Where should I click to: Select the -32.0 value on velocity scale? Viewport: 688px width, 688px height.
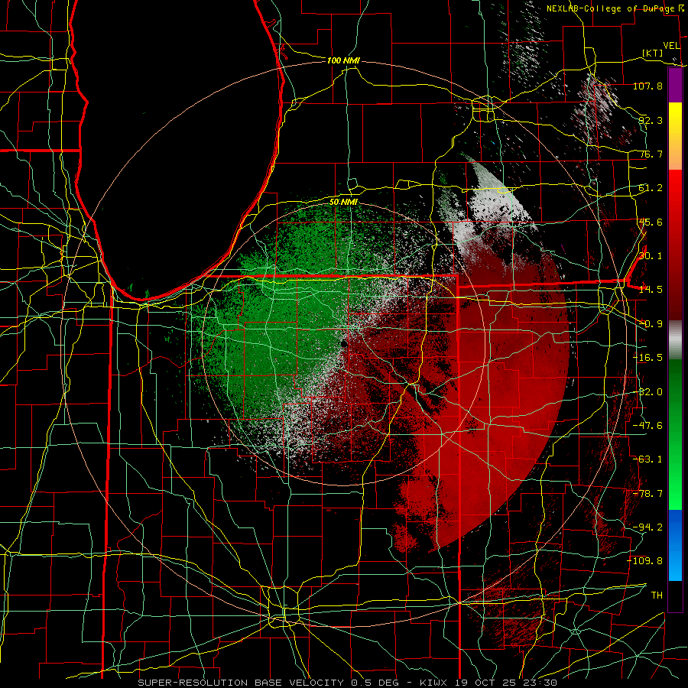pyautogui.click(x=649, y=392)
